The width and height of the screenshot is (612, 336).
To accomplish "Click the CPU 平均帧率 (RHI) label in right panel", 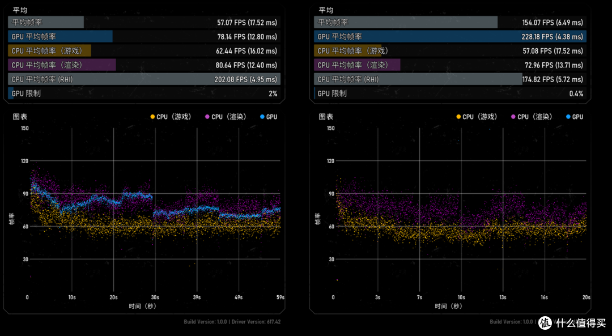I will click(x=348, y=79).
